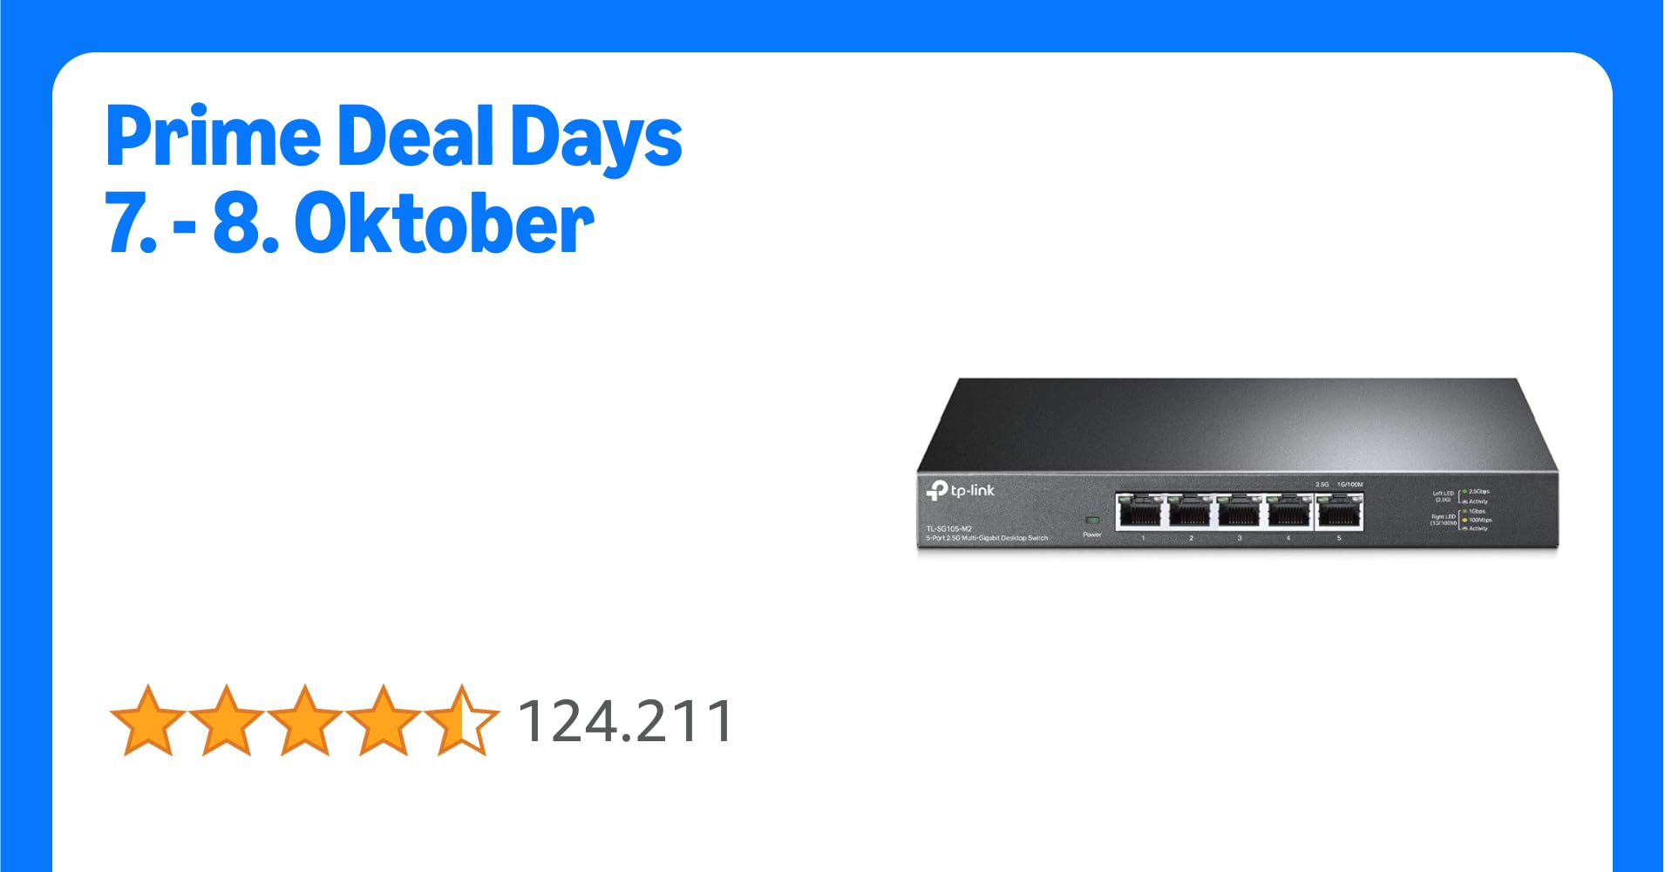Tap the fourth orange rating star
This screenshot has height=872, width=1665.
(x=383, y=720)
